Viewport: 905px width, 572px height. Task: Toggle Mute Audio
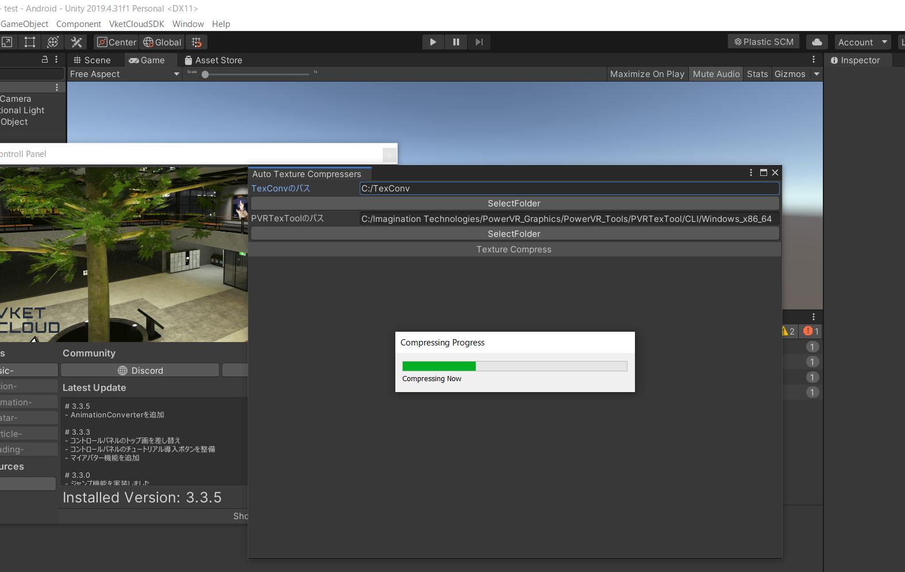click(716, 74)
